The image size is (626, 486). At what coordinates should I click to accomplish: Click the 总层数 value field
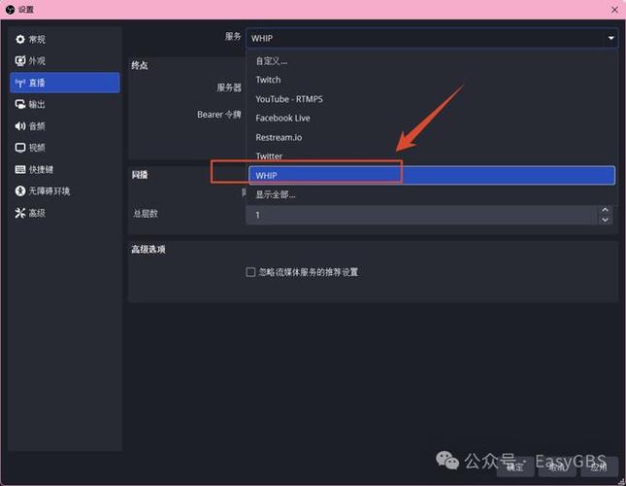click(x=422, y=215)
